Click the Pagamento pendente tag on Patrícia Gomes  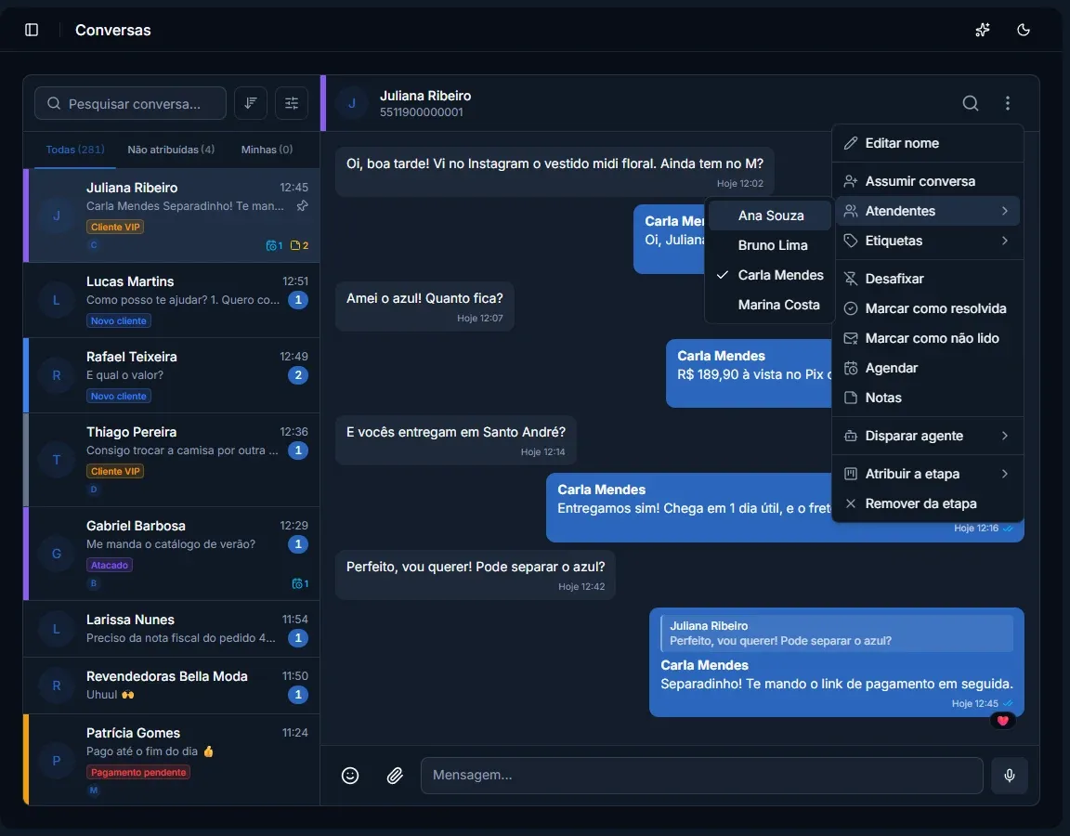pos(138,773)
